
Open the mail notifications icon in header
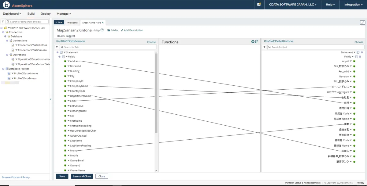tap(259, 5)
